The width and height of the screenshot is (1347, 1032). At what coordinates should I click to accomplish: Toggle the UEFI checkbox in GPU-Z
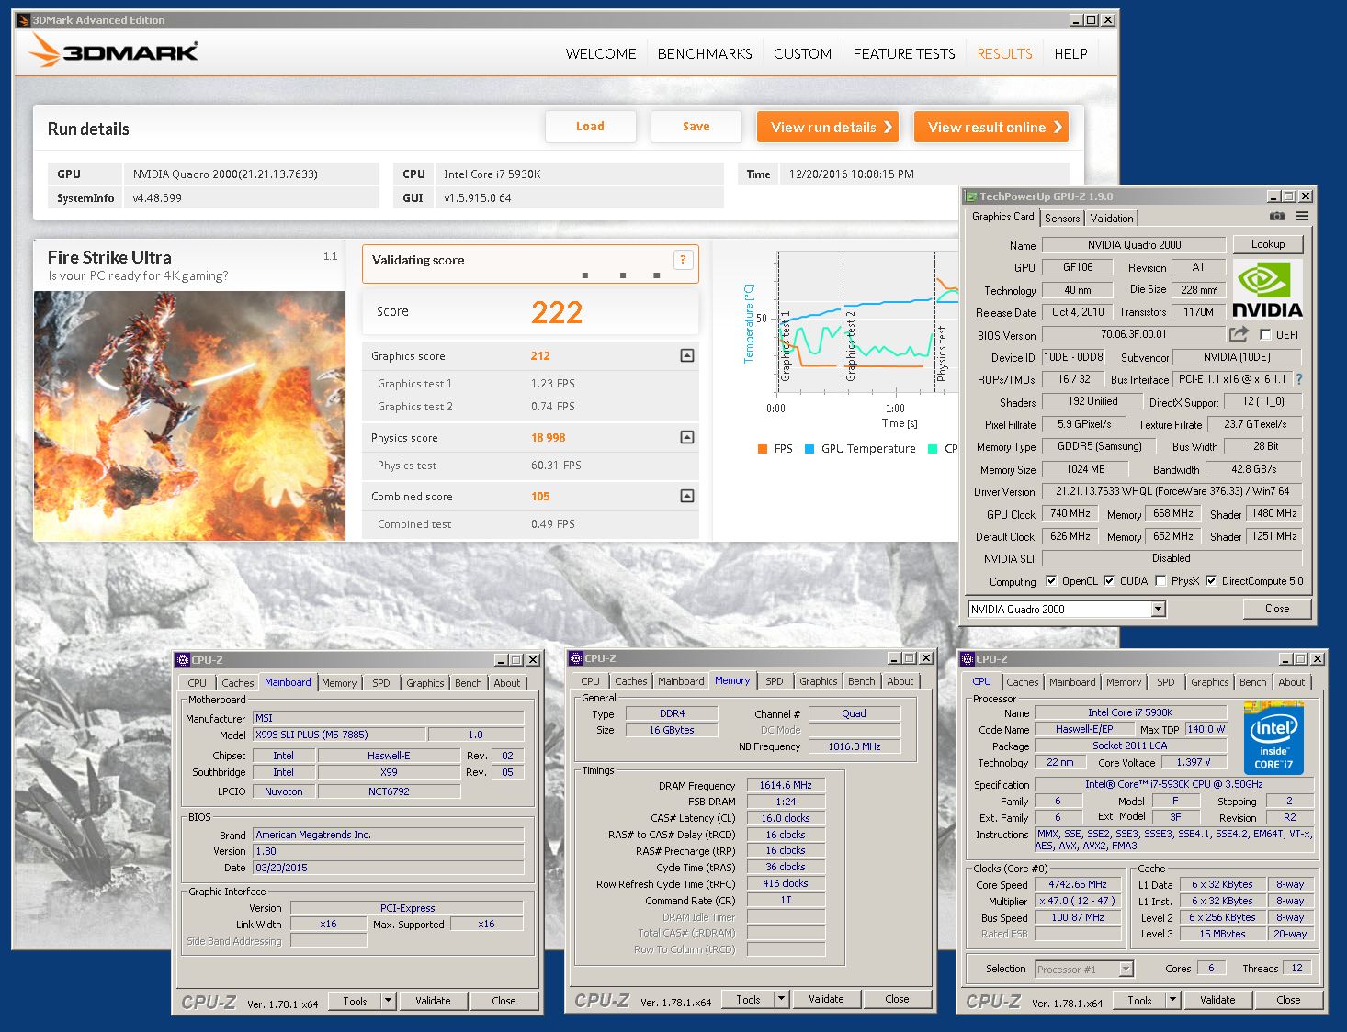(1265, 335)
